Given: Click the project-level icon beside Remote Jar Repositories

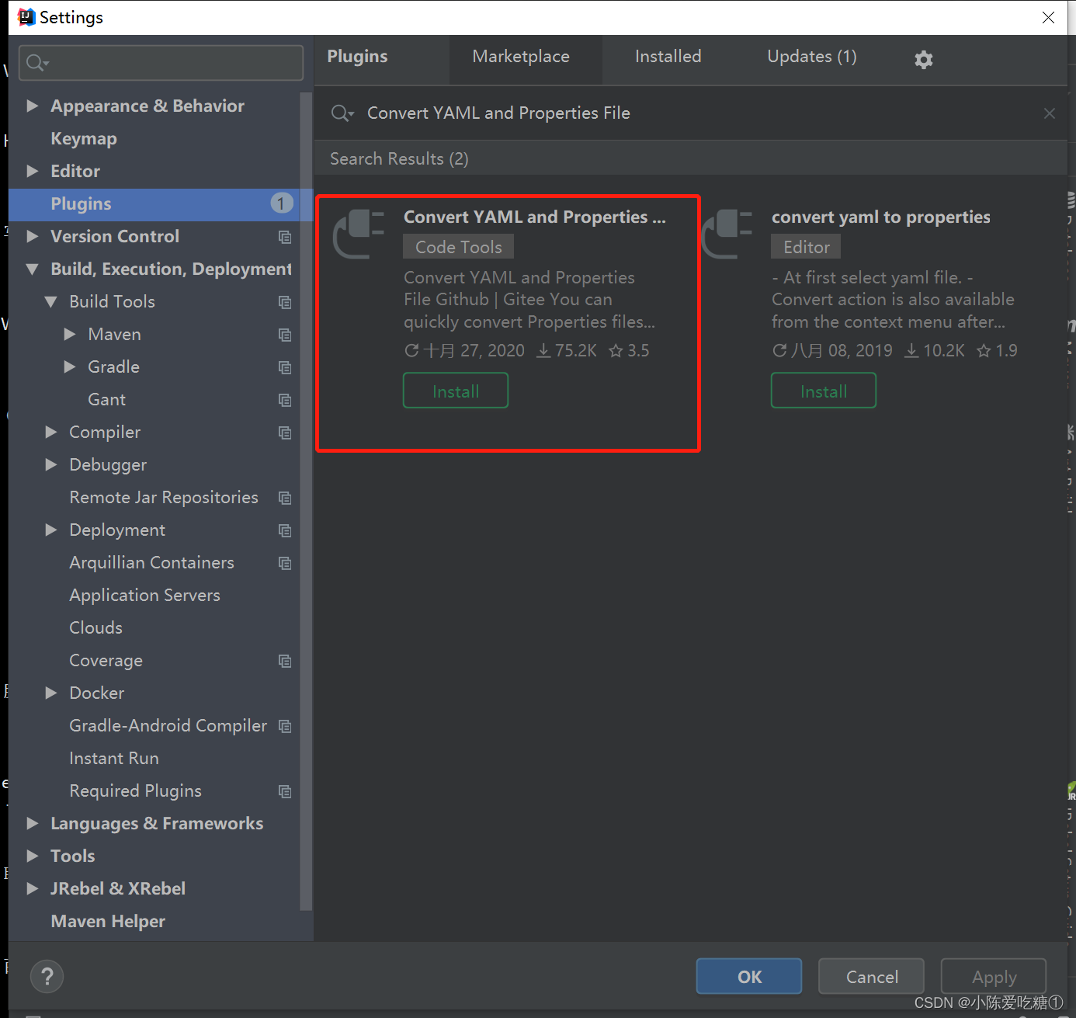Looking at the screenshot, I should point(285,498).
